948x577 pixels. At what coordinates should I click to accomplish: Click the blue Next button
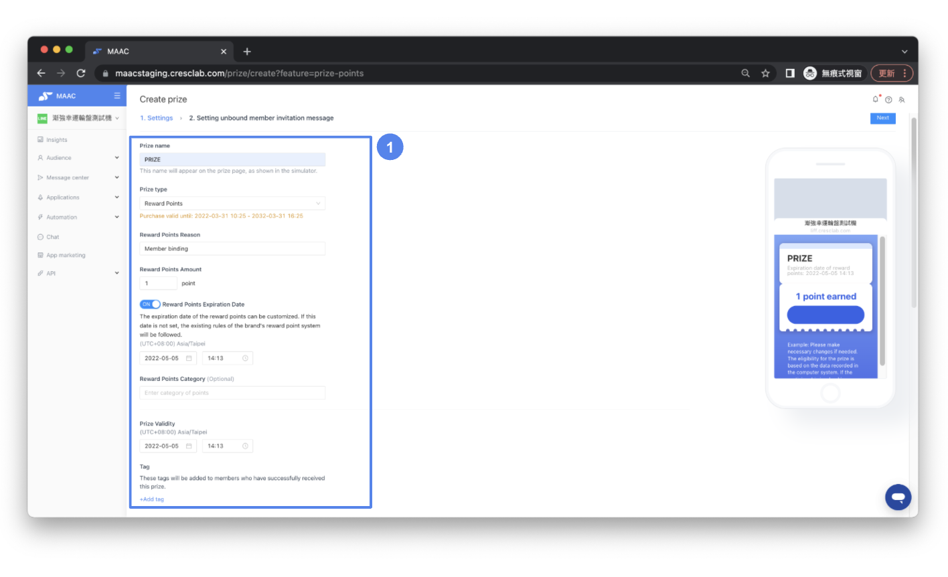point(882,118)
